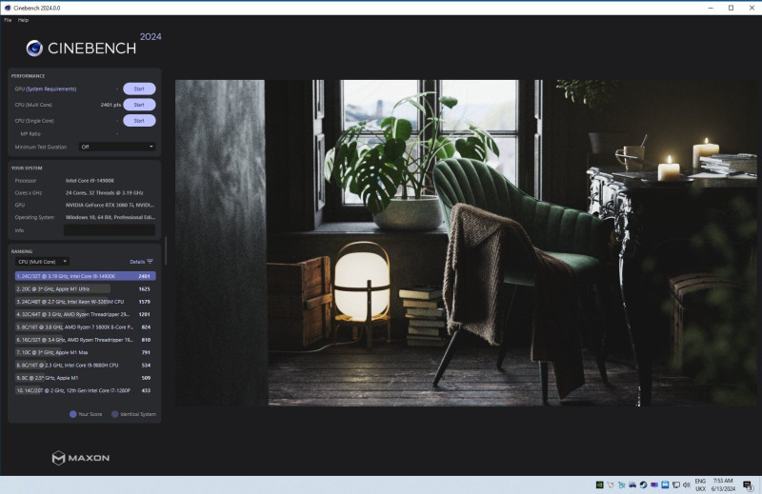Open the notification center icon
This screenshot has width=762, height=494.
click(x=748, y=484)
